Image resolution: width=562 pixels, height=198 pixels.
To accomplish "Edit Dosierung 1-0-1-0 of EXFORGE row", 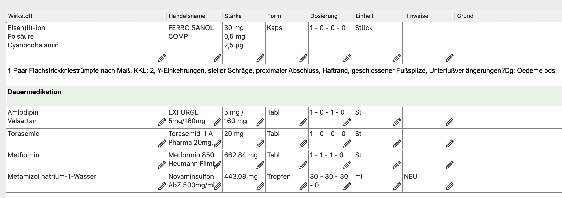I will (x=347, y=122).
